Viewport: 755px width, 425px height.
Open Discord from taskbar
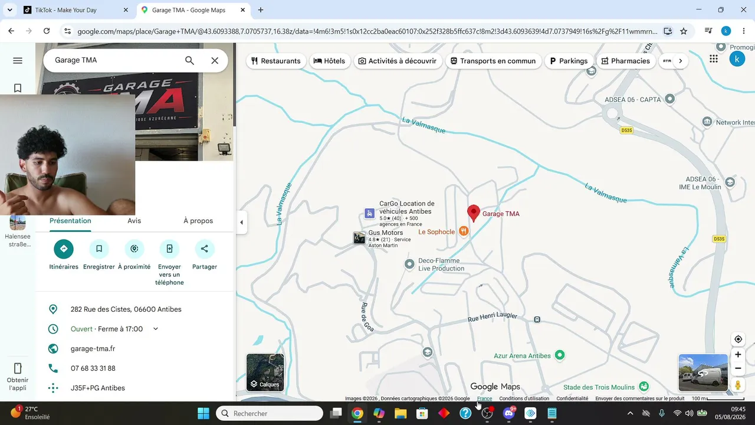[508, 413]
